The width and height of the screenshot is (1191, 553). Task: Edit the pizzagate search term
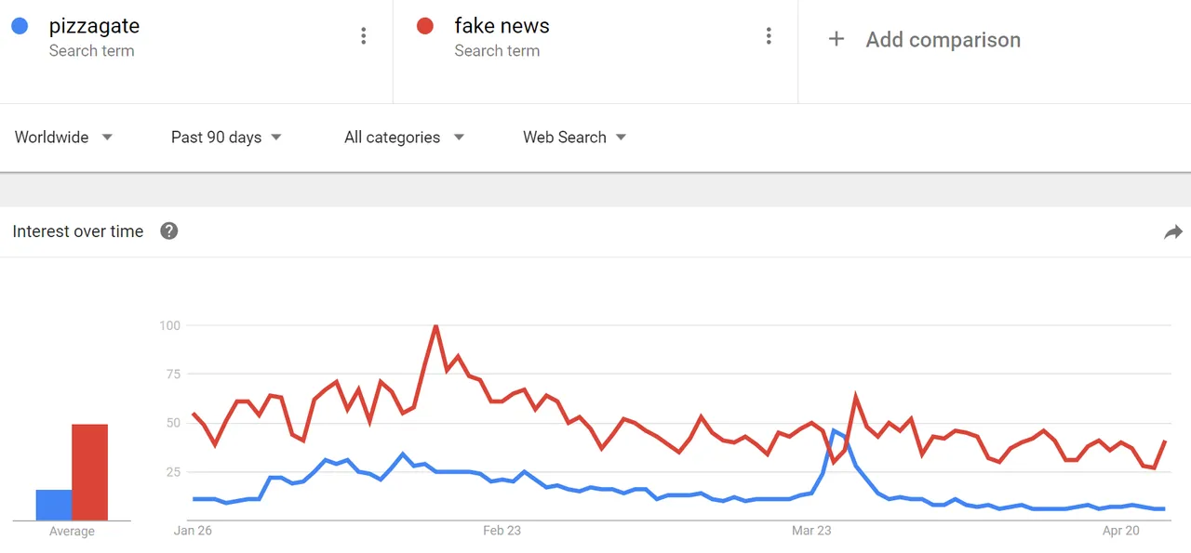click(x=94, y=26)
